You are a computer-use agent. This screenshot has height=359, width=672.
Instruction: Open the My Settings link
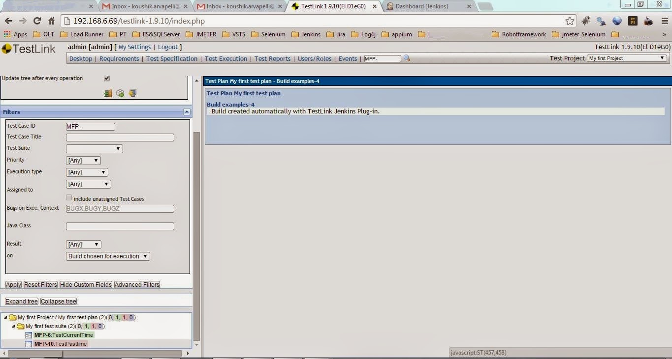point(134,47)
